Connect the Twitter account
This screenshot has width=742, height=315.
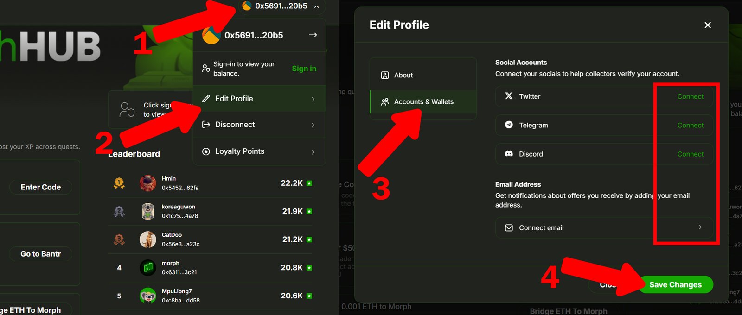(690, 96)
